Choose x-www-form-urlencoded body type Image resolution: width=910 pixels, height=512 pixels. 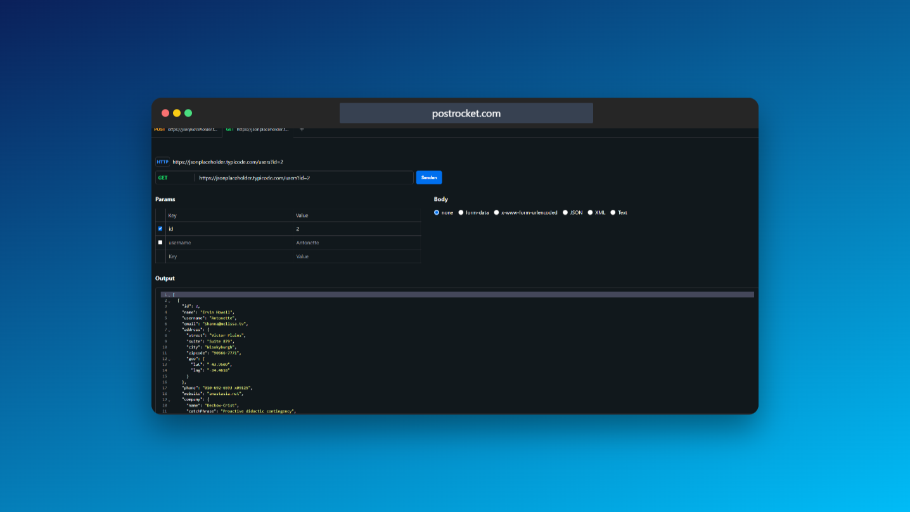click(497, 213)
